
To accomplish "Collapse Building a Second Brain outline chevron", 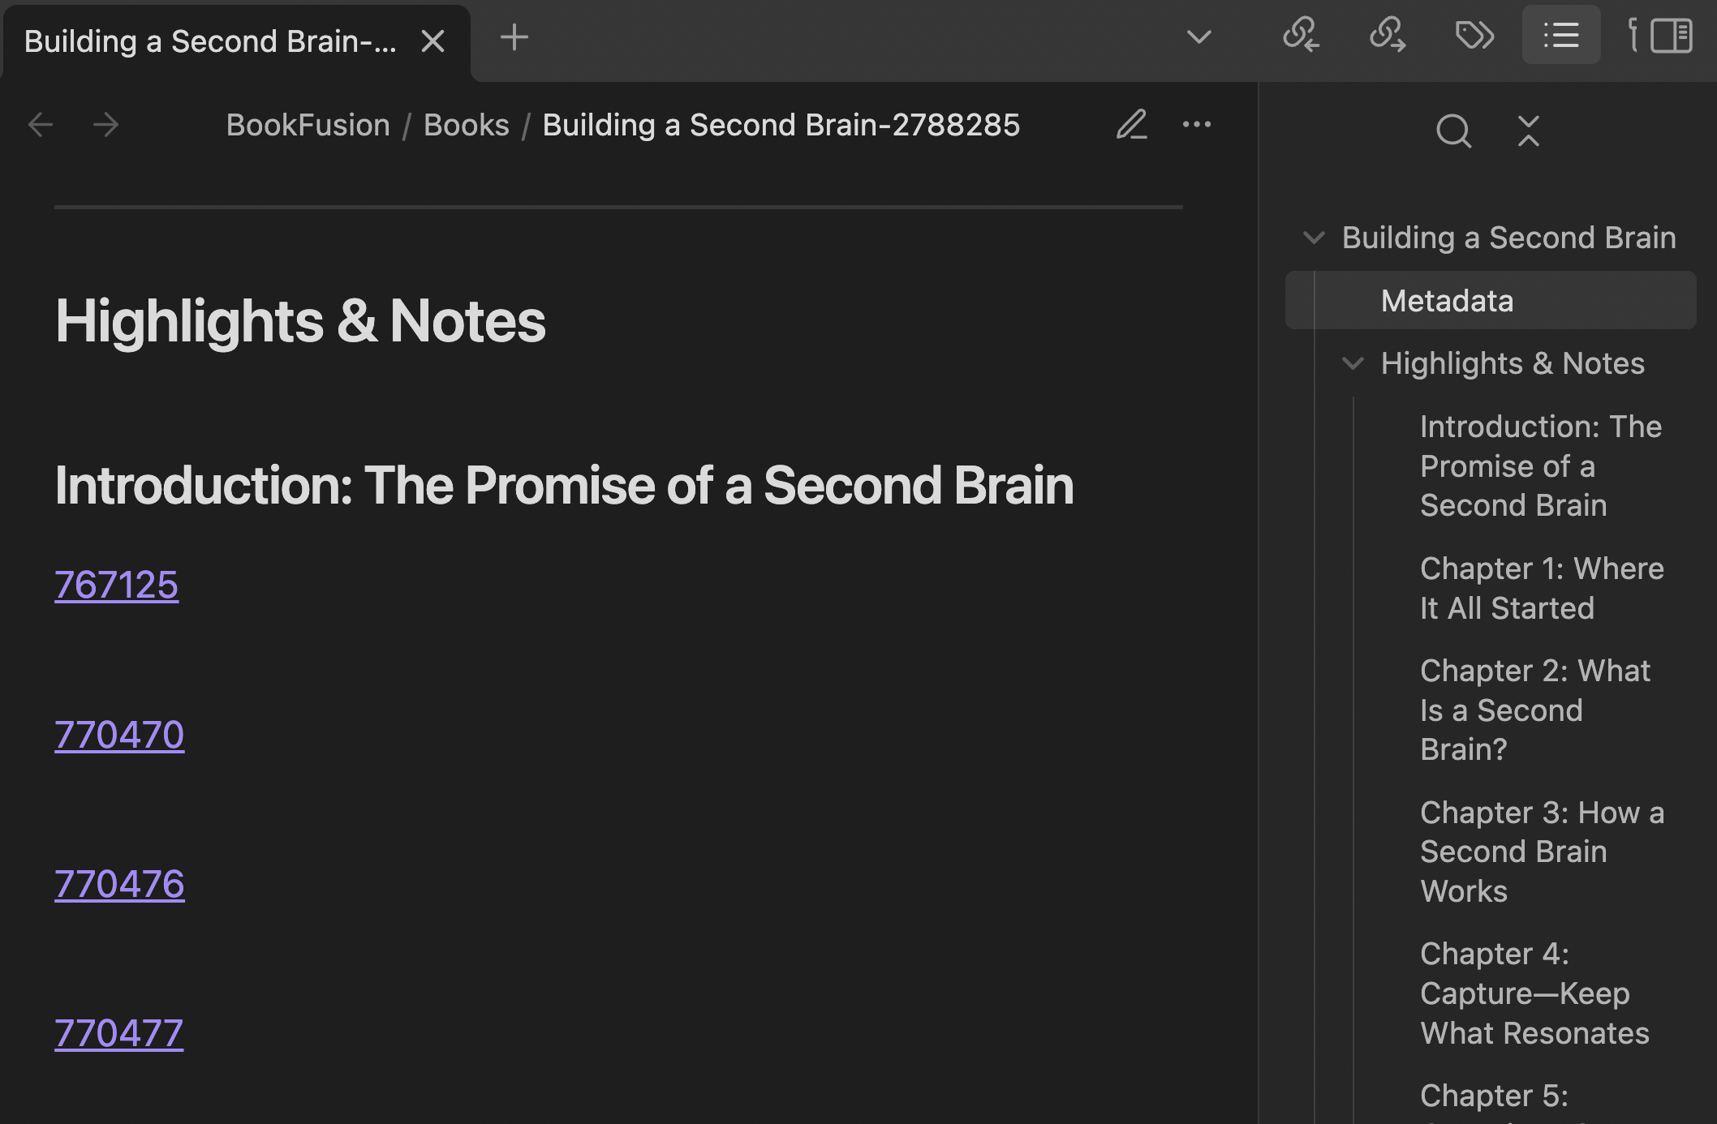I will pos(1314,238).
